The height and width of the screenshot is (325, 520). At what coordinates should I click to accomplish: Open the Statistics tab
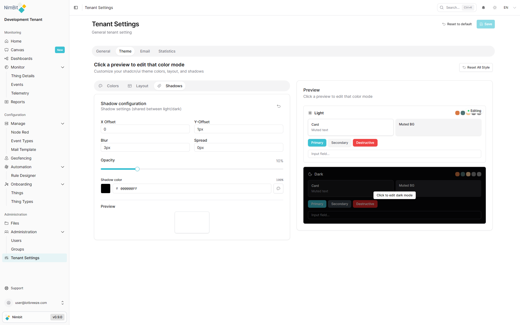point(167,51)
